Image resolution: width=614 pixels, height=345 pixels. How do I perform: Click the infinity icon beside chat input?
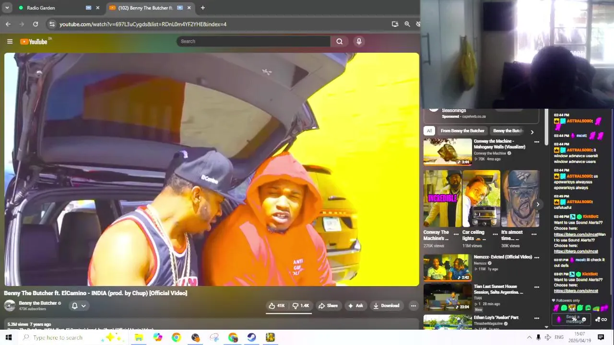pos(604,320)
